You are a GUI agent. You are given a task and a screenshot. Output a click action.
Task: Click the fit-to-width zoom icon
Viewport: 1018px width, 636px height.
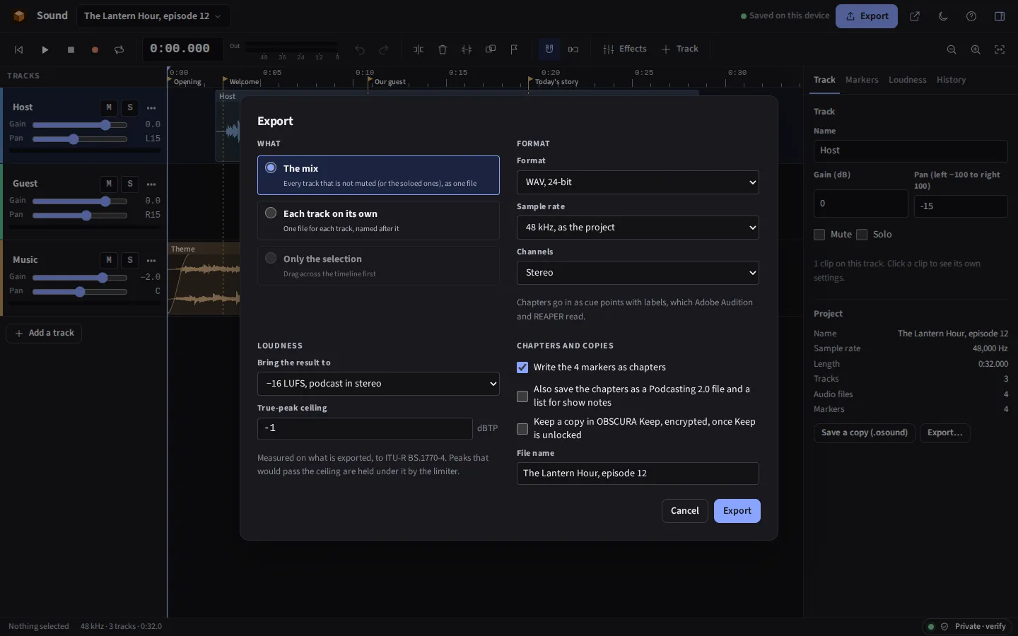click(1000, 49)
